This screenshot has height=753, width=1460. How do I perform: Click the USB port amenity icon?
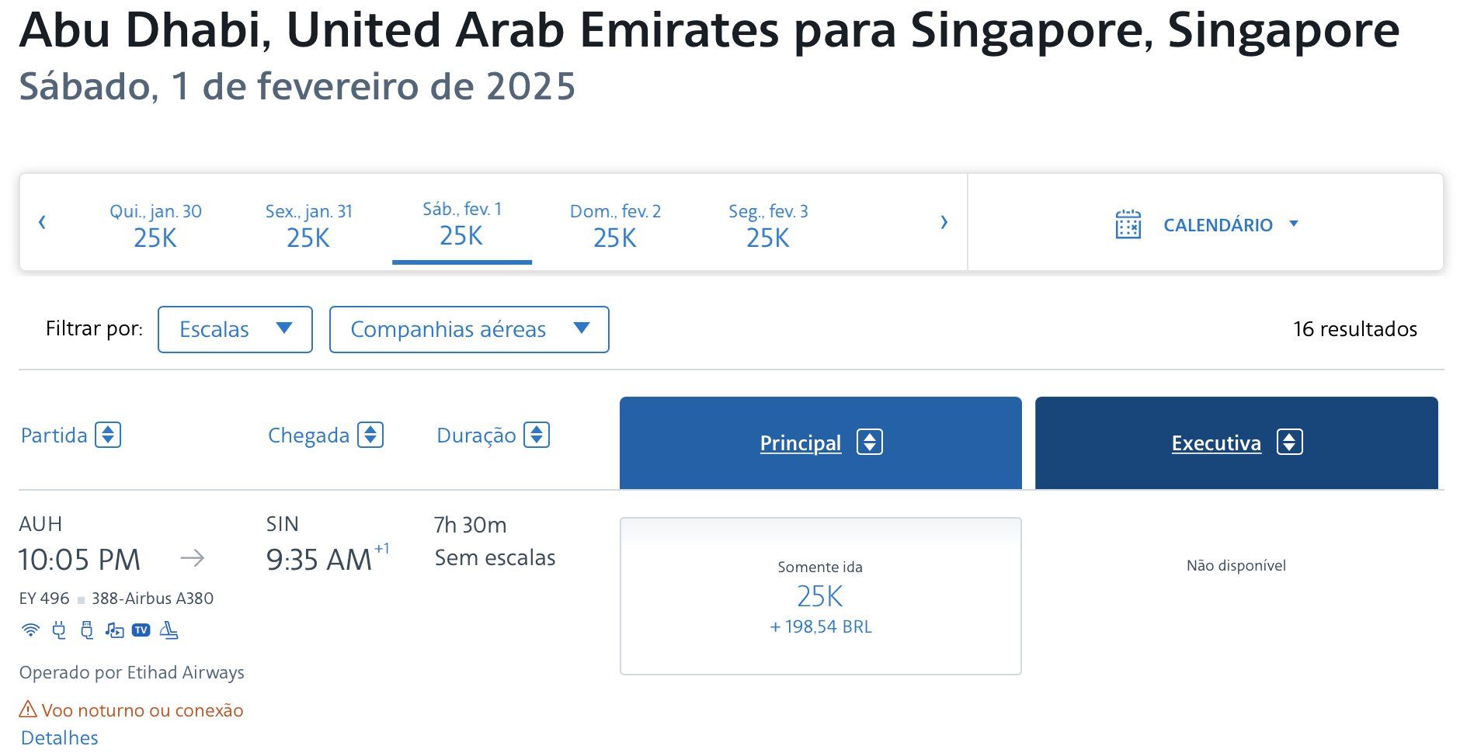click(87, 630)
